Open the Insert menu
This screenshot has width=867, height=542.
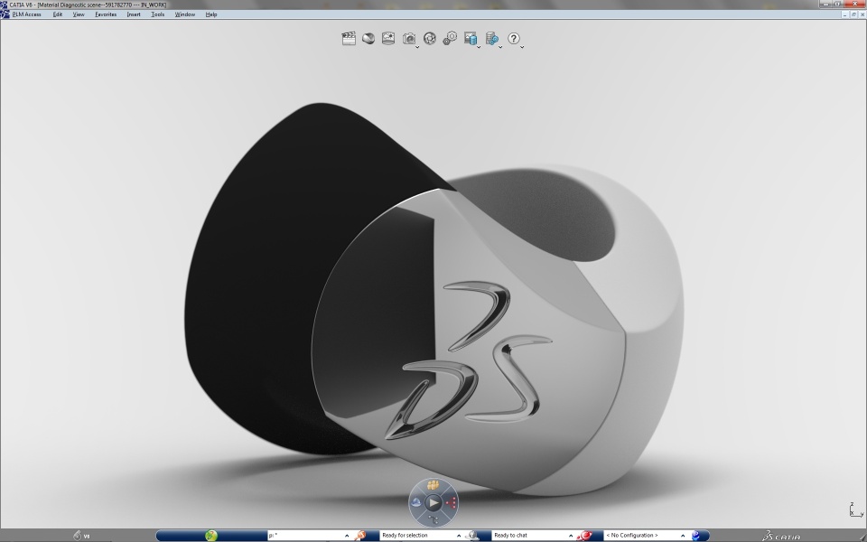[x=134, y=14]
